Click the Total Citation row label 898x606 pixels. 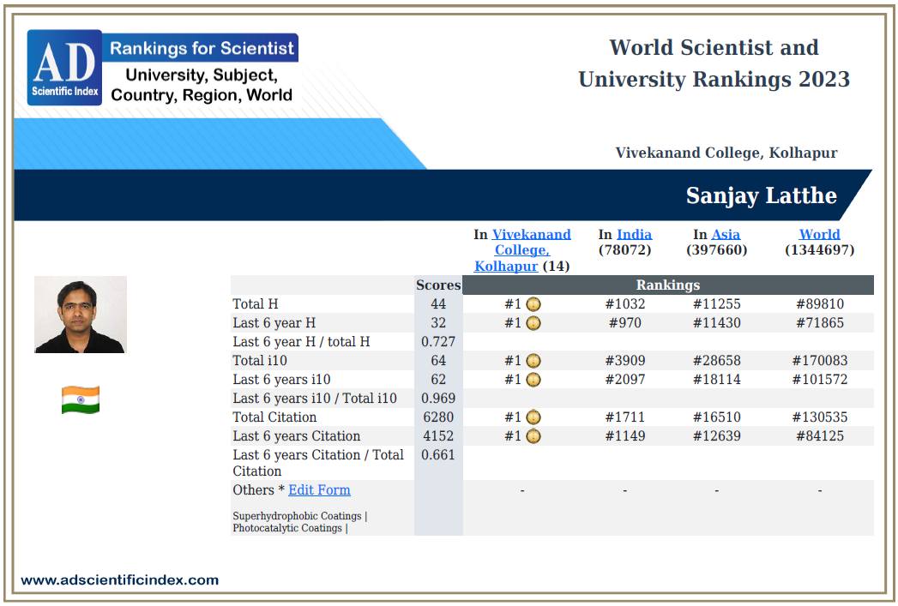(275, 417)
